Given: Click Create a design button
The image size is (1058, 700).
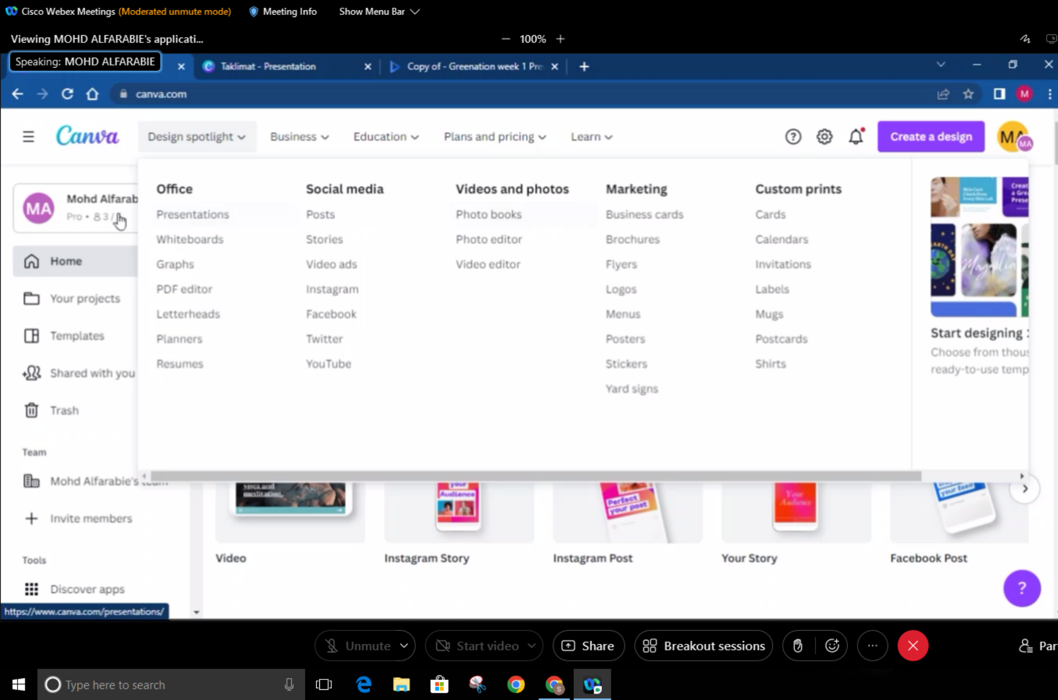Looking at the screenshot, I should click(931, 137).
